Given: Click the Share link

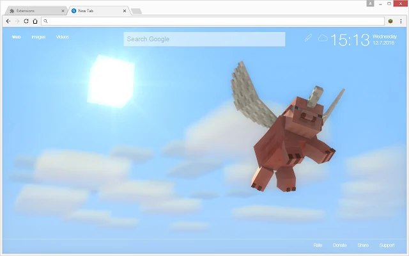Looking at the screenshot, I should [363, 245].
